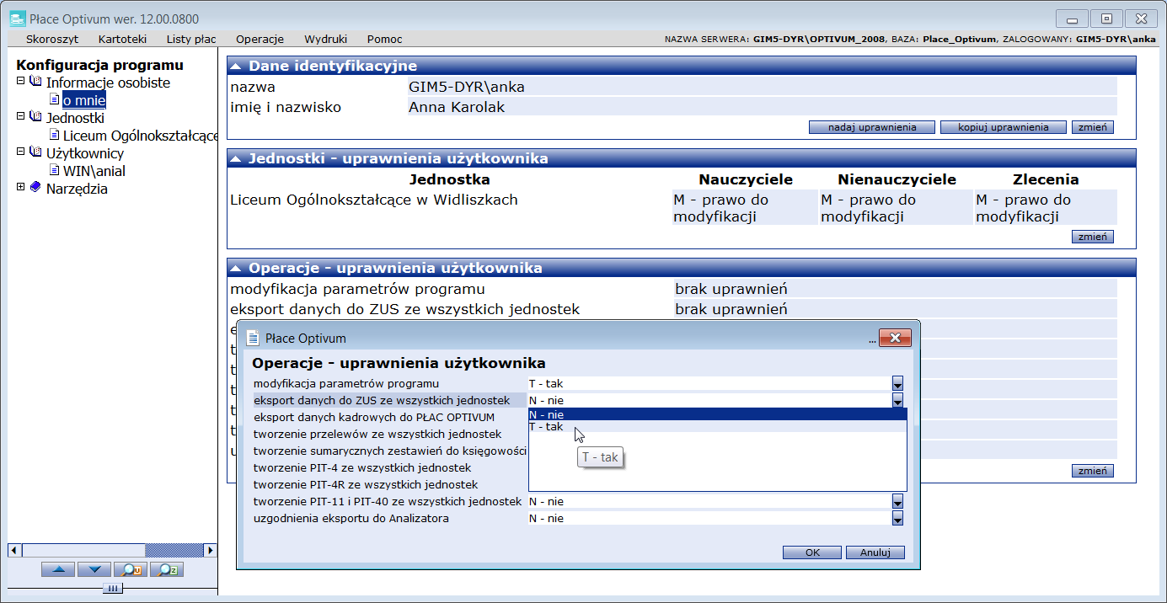Click 'zmień' in Jednostki uprawnienia section
This screenshot has width=1167, height=603.
(x=1093, y=237)
